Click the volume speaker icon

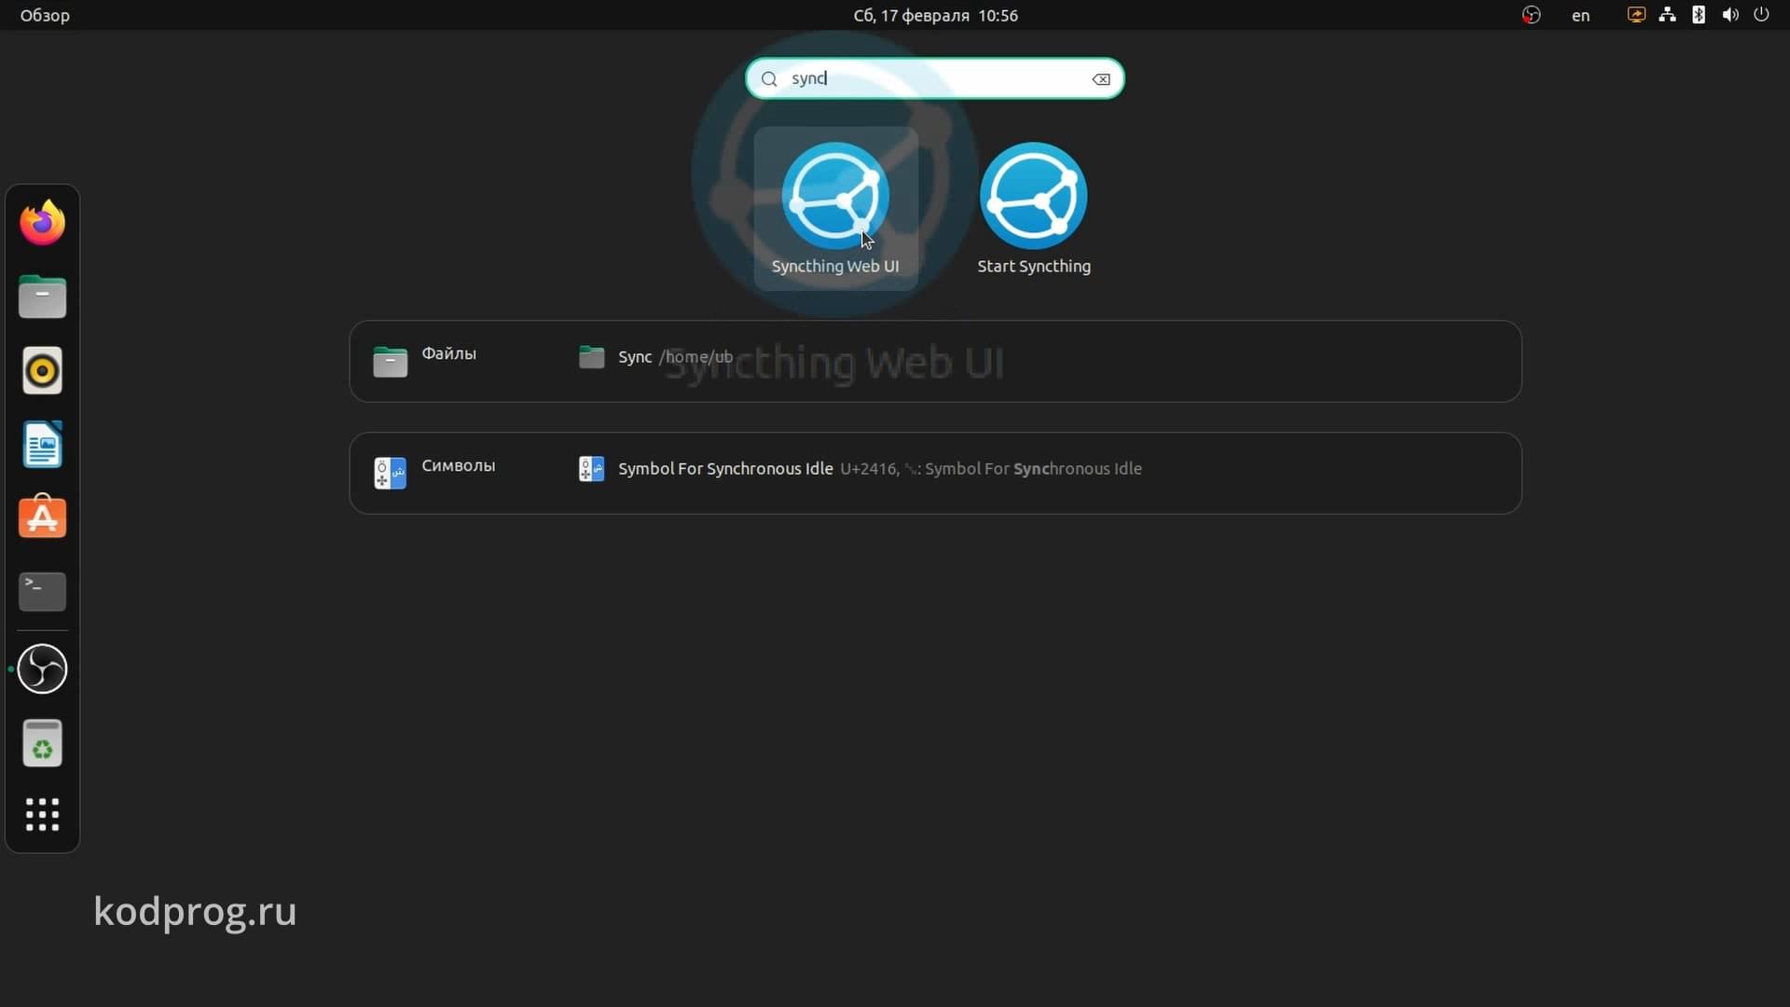1730,15
